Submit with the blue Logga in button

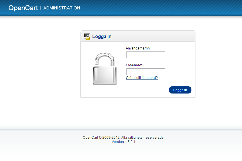[x=180, y=90]
